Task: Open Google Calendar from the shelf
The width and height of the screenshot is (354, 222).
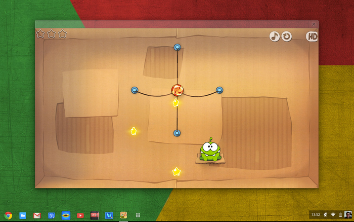Action: tap(51, 215)
